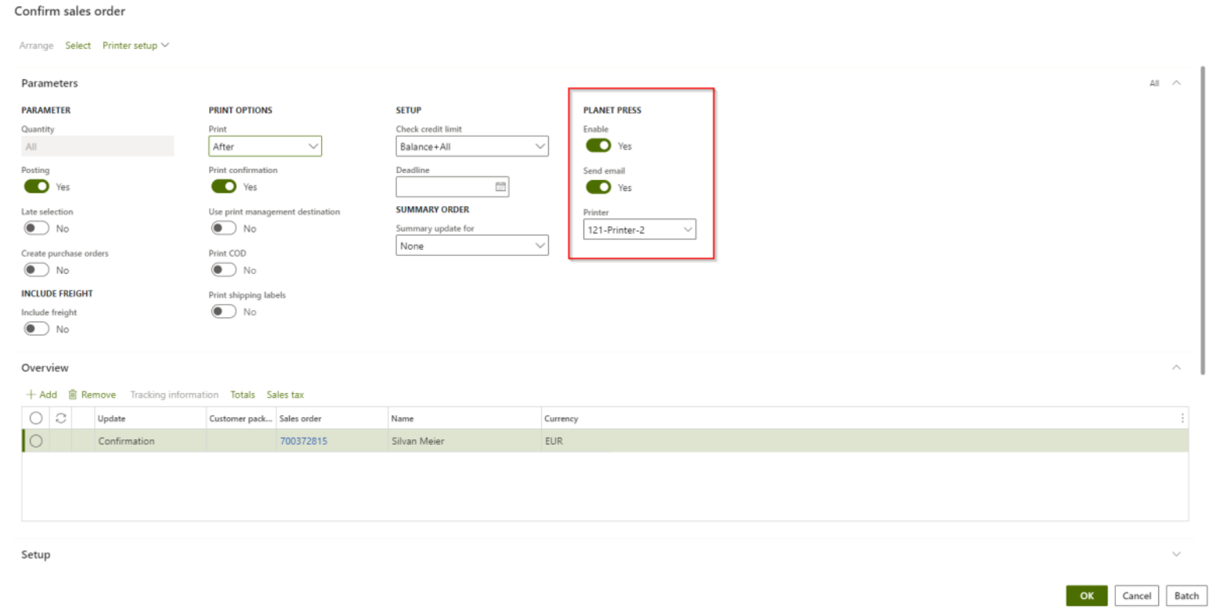Disable Planet Press Send email toggle
Image resolution: width=1228 pixels, height=610 pixels.
coord(598,187)
